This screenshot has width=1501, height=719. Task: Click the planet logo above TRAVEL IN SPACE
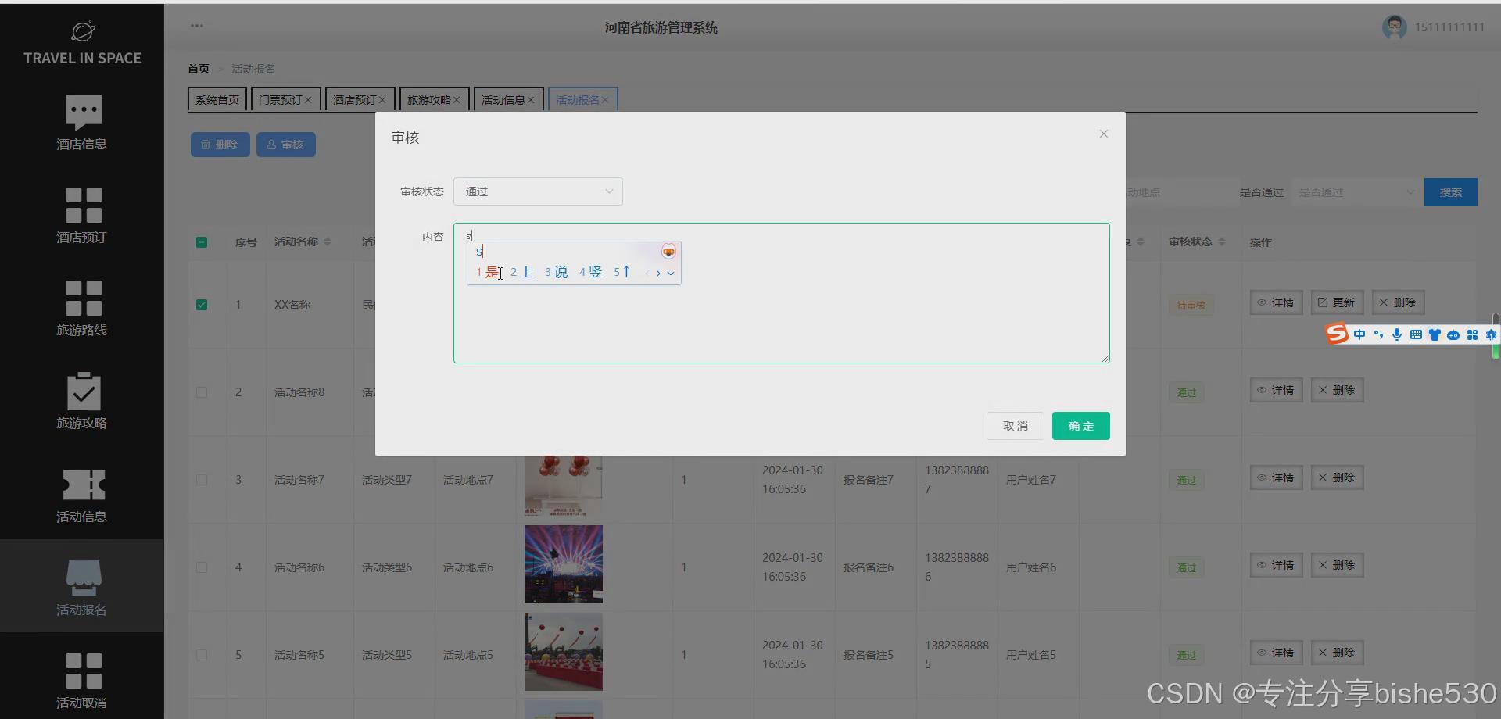(83, 30)
